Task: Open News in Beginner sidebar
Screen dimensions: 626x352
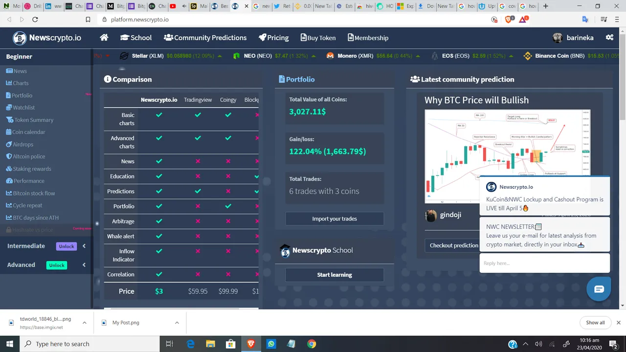Action: point(17,71)
